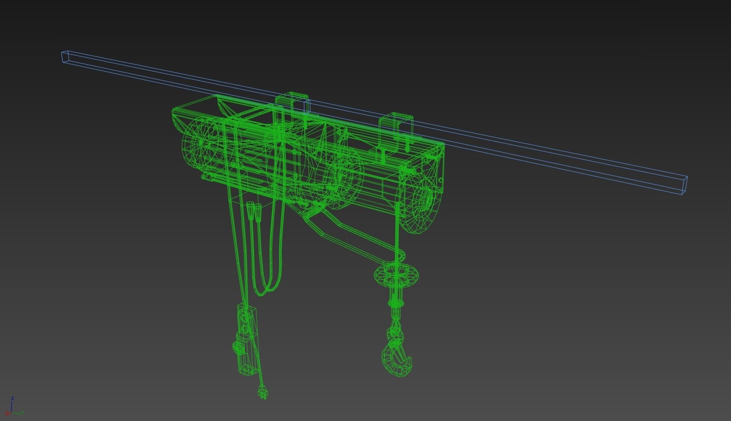
Task: Click the XYZ axis gizmo in the viewport corner
Action: point(14,407)
